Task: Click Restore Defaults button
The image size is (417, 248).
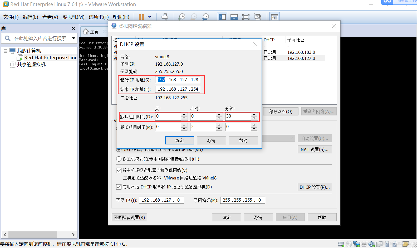Action: pos(129,217)
